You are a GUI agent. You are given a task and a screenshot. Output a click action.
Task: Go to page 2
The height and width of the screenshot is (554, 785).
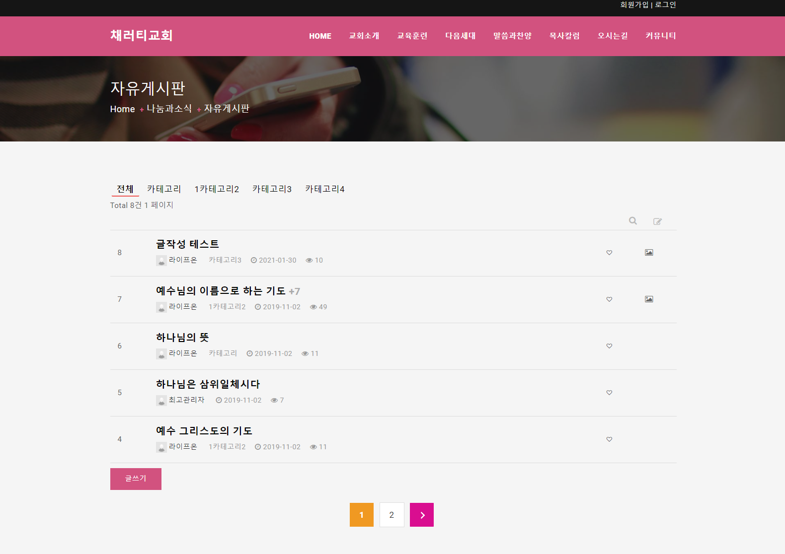(392, 515)
